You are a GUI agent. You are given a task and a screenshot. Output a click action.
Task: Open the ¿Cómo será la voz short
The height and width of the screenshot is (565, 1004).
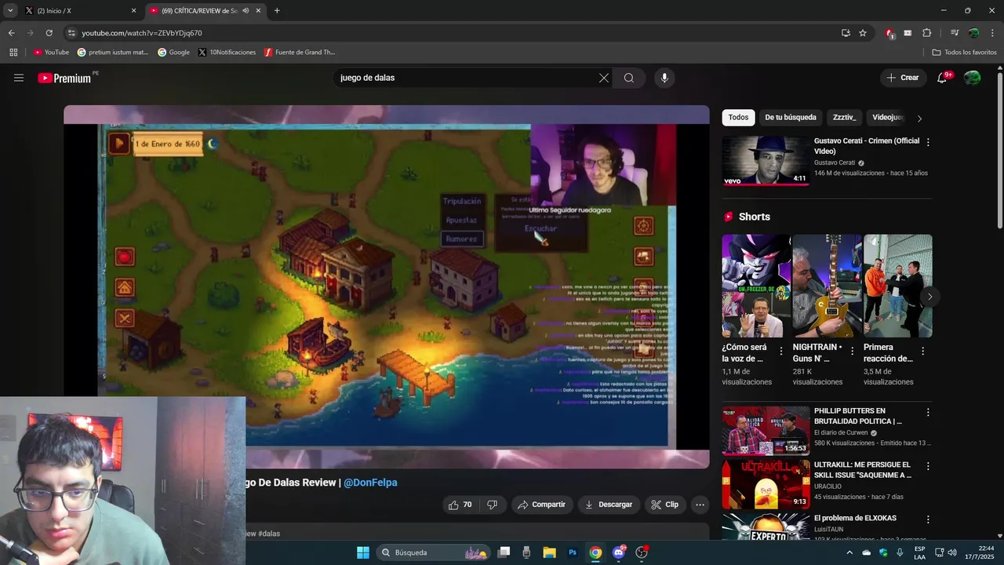[755, 286]
